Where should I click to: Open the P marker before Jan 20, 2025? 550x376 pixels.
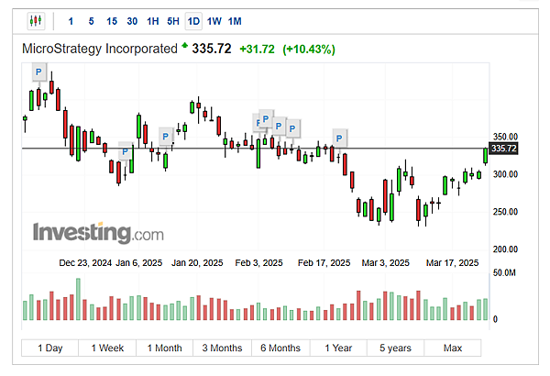[166, 137]
